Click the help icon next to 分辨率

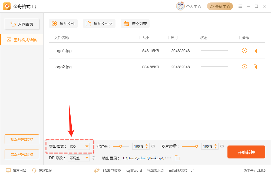point(153,146)
